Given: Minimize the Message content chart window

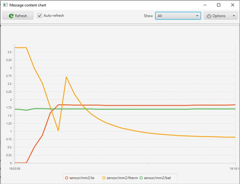Looking at the screenshot, I should (x=205, y=5).
